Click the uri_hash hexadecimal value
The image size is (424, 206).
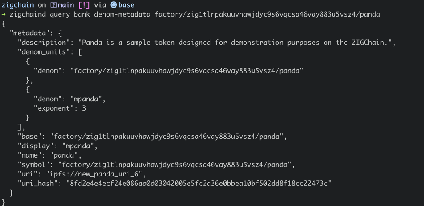(x=198, y=183)
